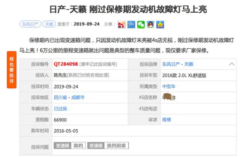The width and height of the screenshot is (240, 157).
Task: Open the 天籁 model tag
Action: coord(49,24)
